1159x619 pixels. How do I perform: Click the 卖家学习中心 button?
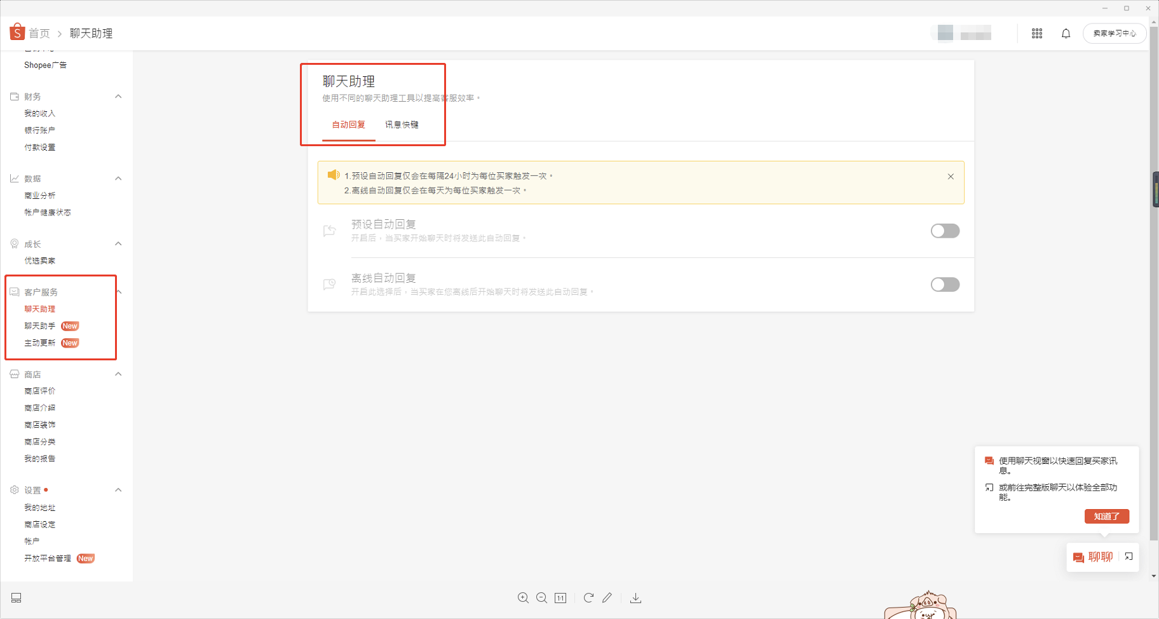1115,33
